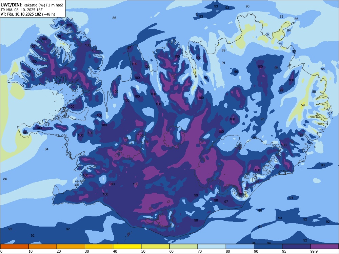Click the '89' humidity value on the map

click(x=223, y=50)
